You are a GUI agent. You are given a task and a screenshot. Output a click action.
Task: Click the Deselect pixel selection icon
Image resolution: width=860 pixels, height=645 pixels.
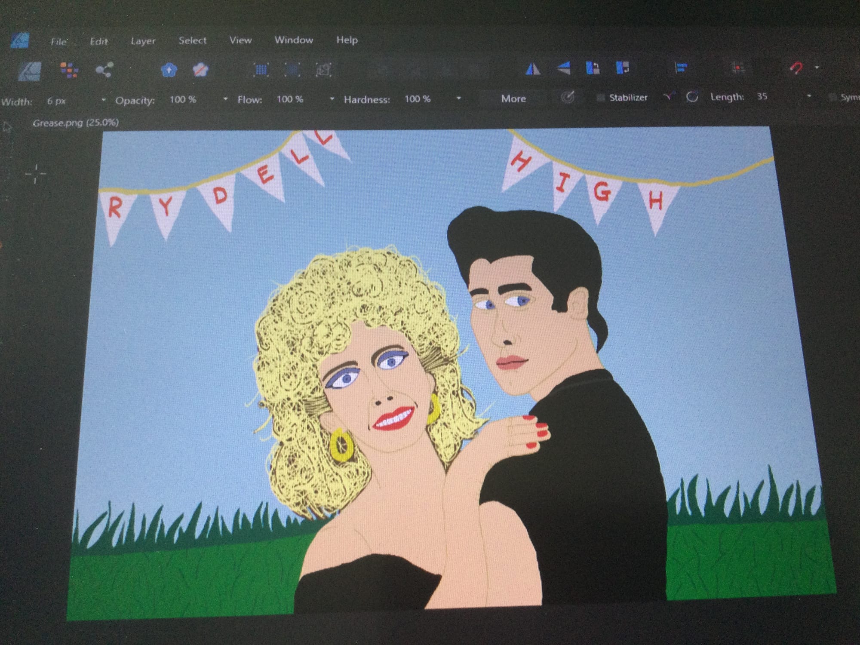click(292, 70)
